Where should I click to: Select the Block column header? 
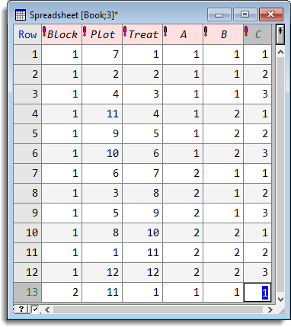[62, 34]
